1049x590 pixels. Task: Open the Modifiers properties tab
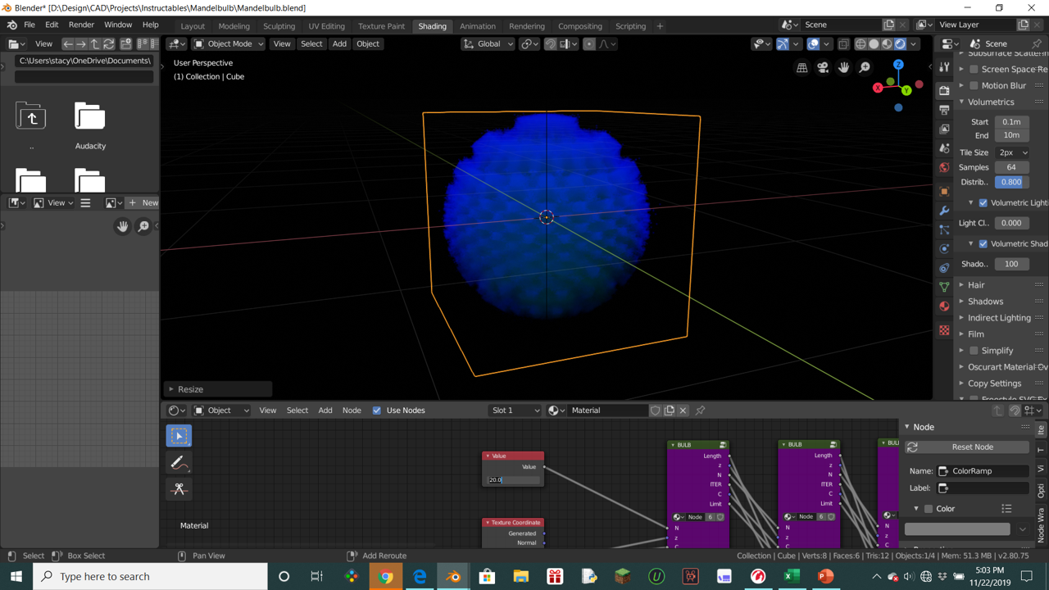[944, 211]
